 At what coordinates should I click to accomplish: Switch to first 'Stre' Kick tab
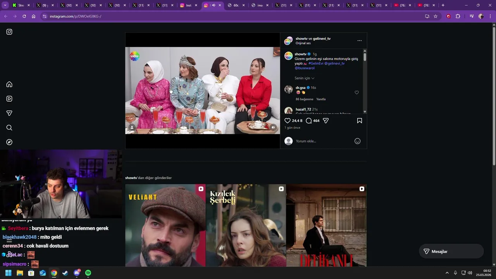[21, 5]
